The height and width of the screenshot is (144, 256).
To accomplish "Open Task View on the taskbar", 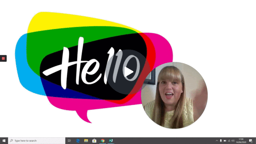I will (x=69, y=140).
